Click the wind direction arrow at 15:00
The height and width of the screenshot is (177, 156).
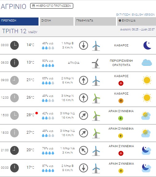click(83, 115)
